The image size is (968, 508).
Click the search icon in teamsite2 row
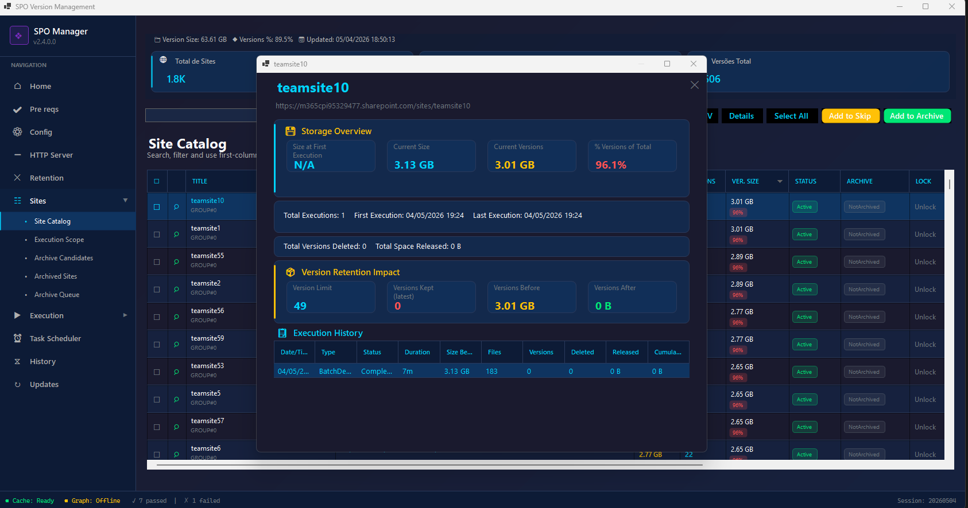[x=176, y=289]
